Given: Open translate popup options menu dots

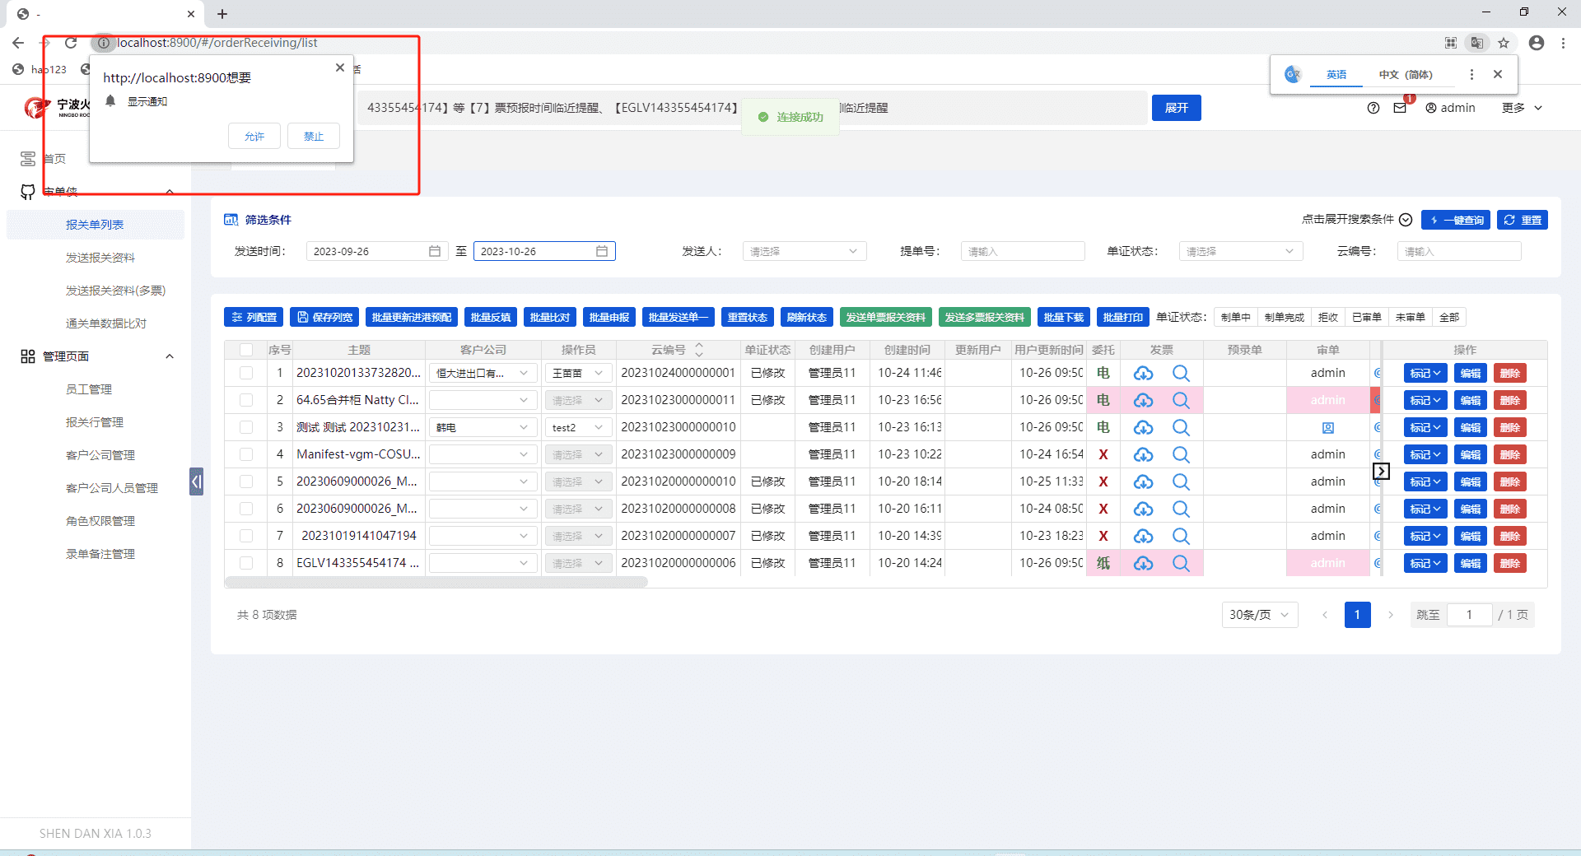Looking at the screenshot, I should click(x=1471, y=74).
